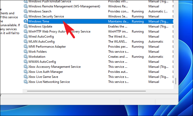Click the horizontal scrollbar of the services list
The width and height of the screenshot is (193, 116).
click(86, 91)
